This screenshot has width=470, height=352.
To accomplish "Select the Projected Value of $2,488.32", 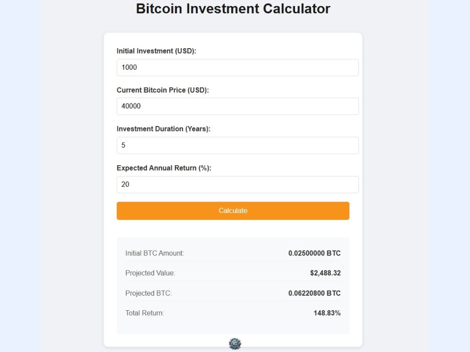I will point(326,273).
